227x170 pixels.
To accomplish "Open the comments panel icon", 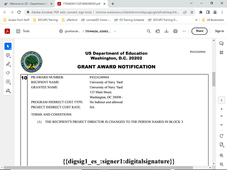I will tap(221, 43).
